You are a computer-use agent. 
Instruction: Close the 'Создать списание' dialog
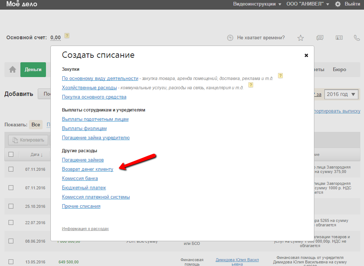point(306,55)
